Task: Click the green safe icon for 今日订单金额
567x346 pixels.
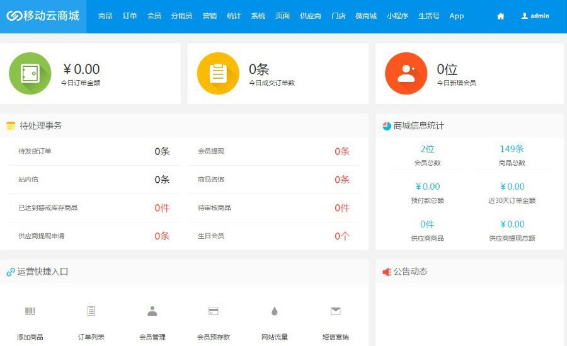Action: click(30, 73)
